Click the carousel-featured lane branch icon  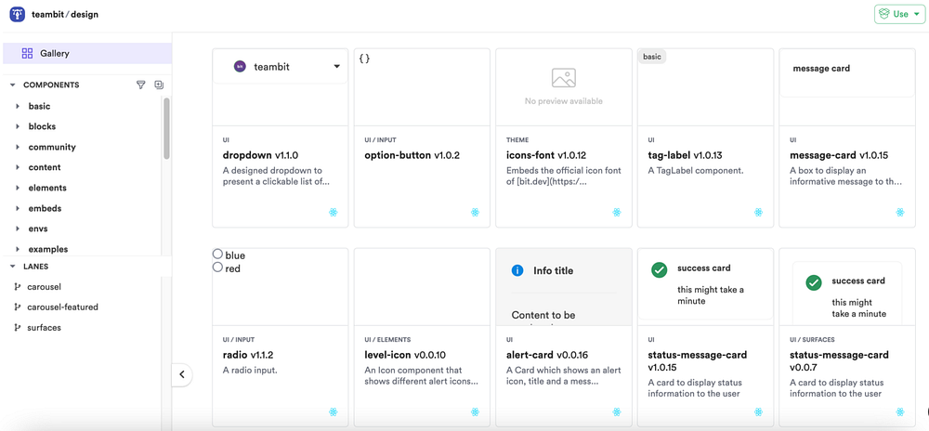[x=18, y=307]
